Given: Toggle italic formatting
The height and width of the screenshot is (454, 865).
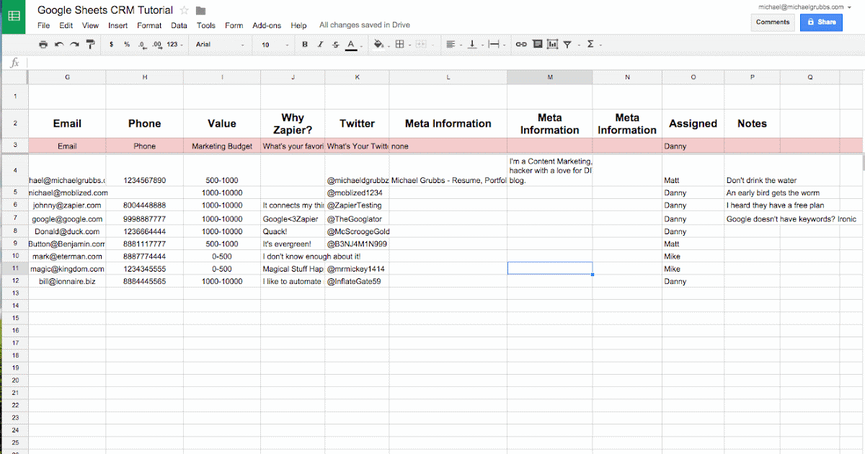Looking at the screenshot, I should pyautogui.click(x=320, y=45).
